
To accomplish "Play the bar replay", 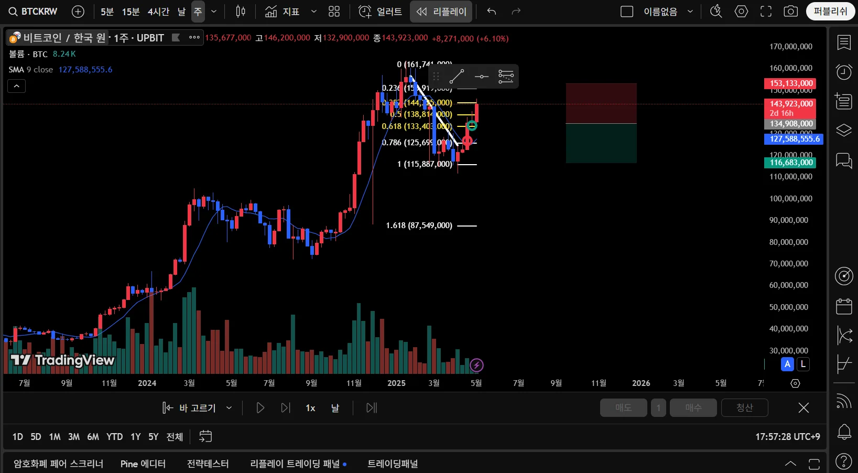I will click(x=260, y=408).
